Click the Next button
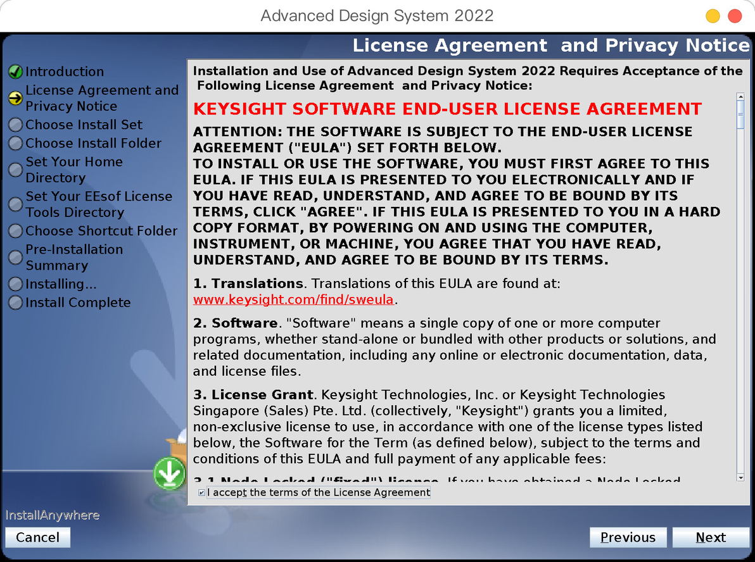Viewport: 755px width, 562px height. tap(711, 537)
